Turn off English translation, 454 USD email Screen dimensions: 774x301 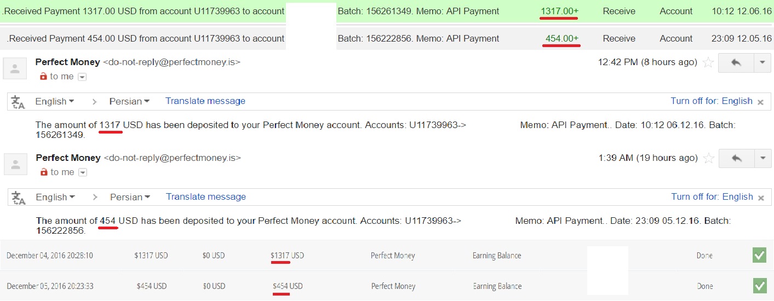pyautogui.click(x=712, y=197)
